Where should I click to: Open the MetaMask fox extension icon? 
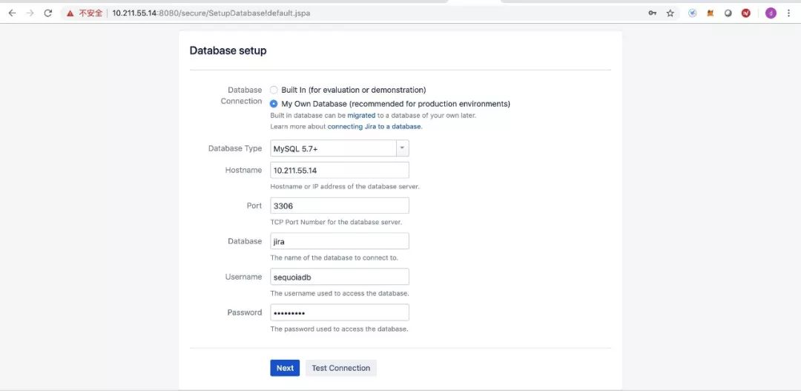(x=710, y=13)
